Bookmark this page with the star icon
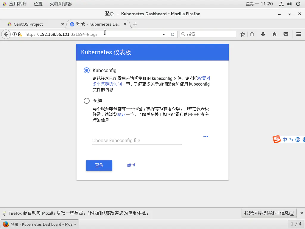The width and height of the screenshot is (305, 229). click(242, 35)
